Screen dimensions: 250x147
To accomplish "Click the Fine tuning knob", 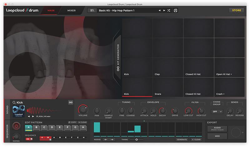I will pyautogui.click(x=122, y=111).
